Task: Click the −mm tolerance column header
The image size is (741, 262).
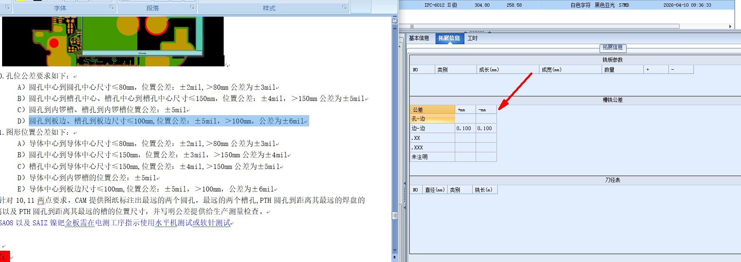Action: pyautogui.click(x=486, y=110)
